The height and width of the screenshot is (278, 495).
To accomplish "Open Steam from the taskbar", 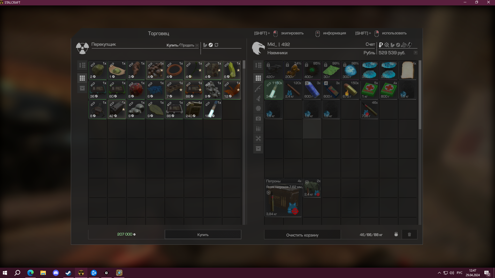I will pyautogui.click(x=68, y=273).
